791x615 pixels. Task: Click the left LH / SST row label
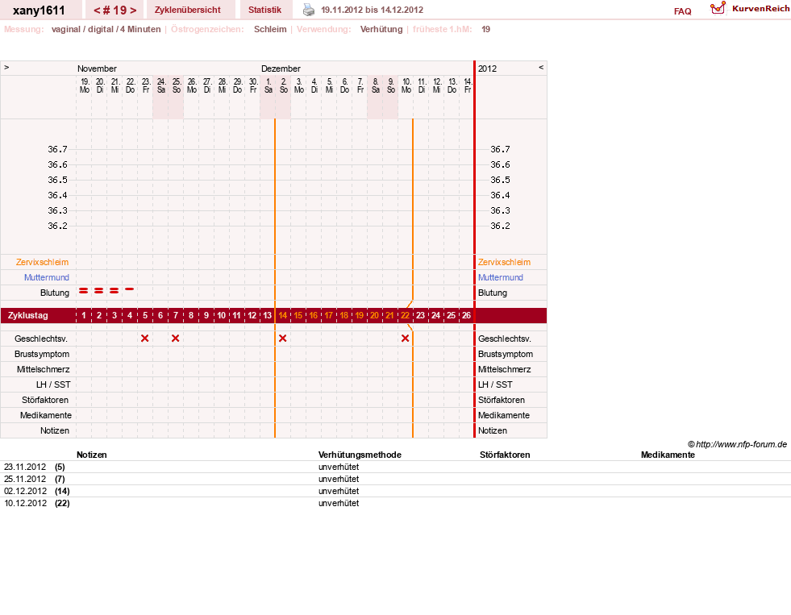53,384
